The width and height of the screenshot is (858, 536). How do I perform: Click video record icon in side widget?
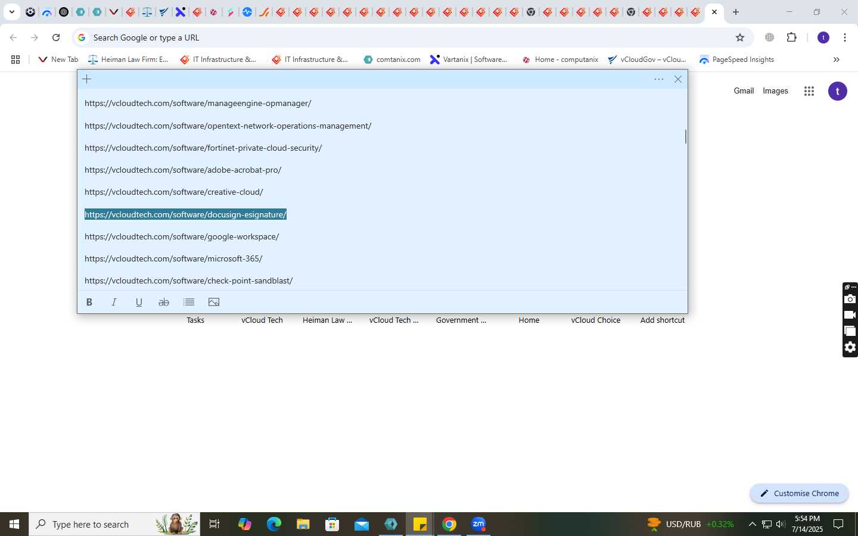[x=850, y=315]
